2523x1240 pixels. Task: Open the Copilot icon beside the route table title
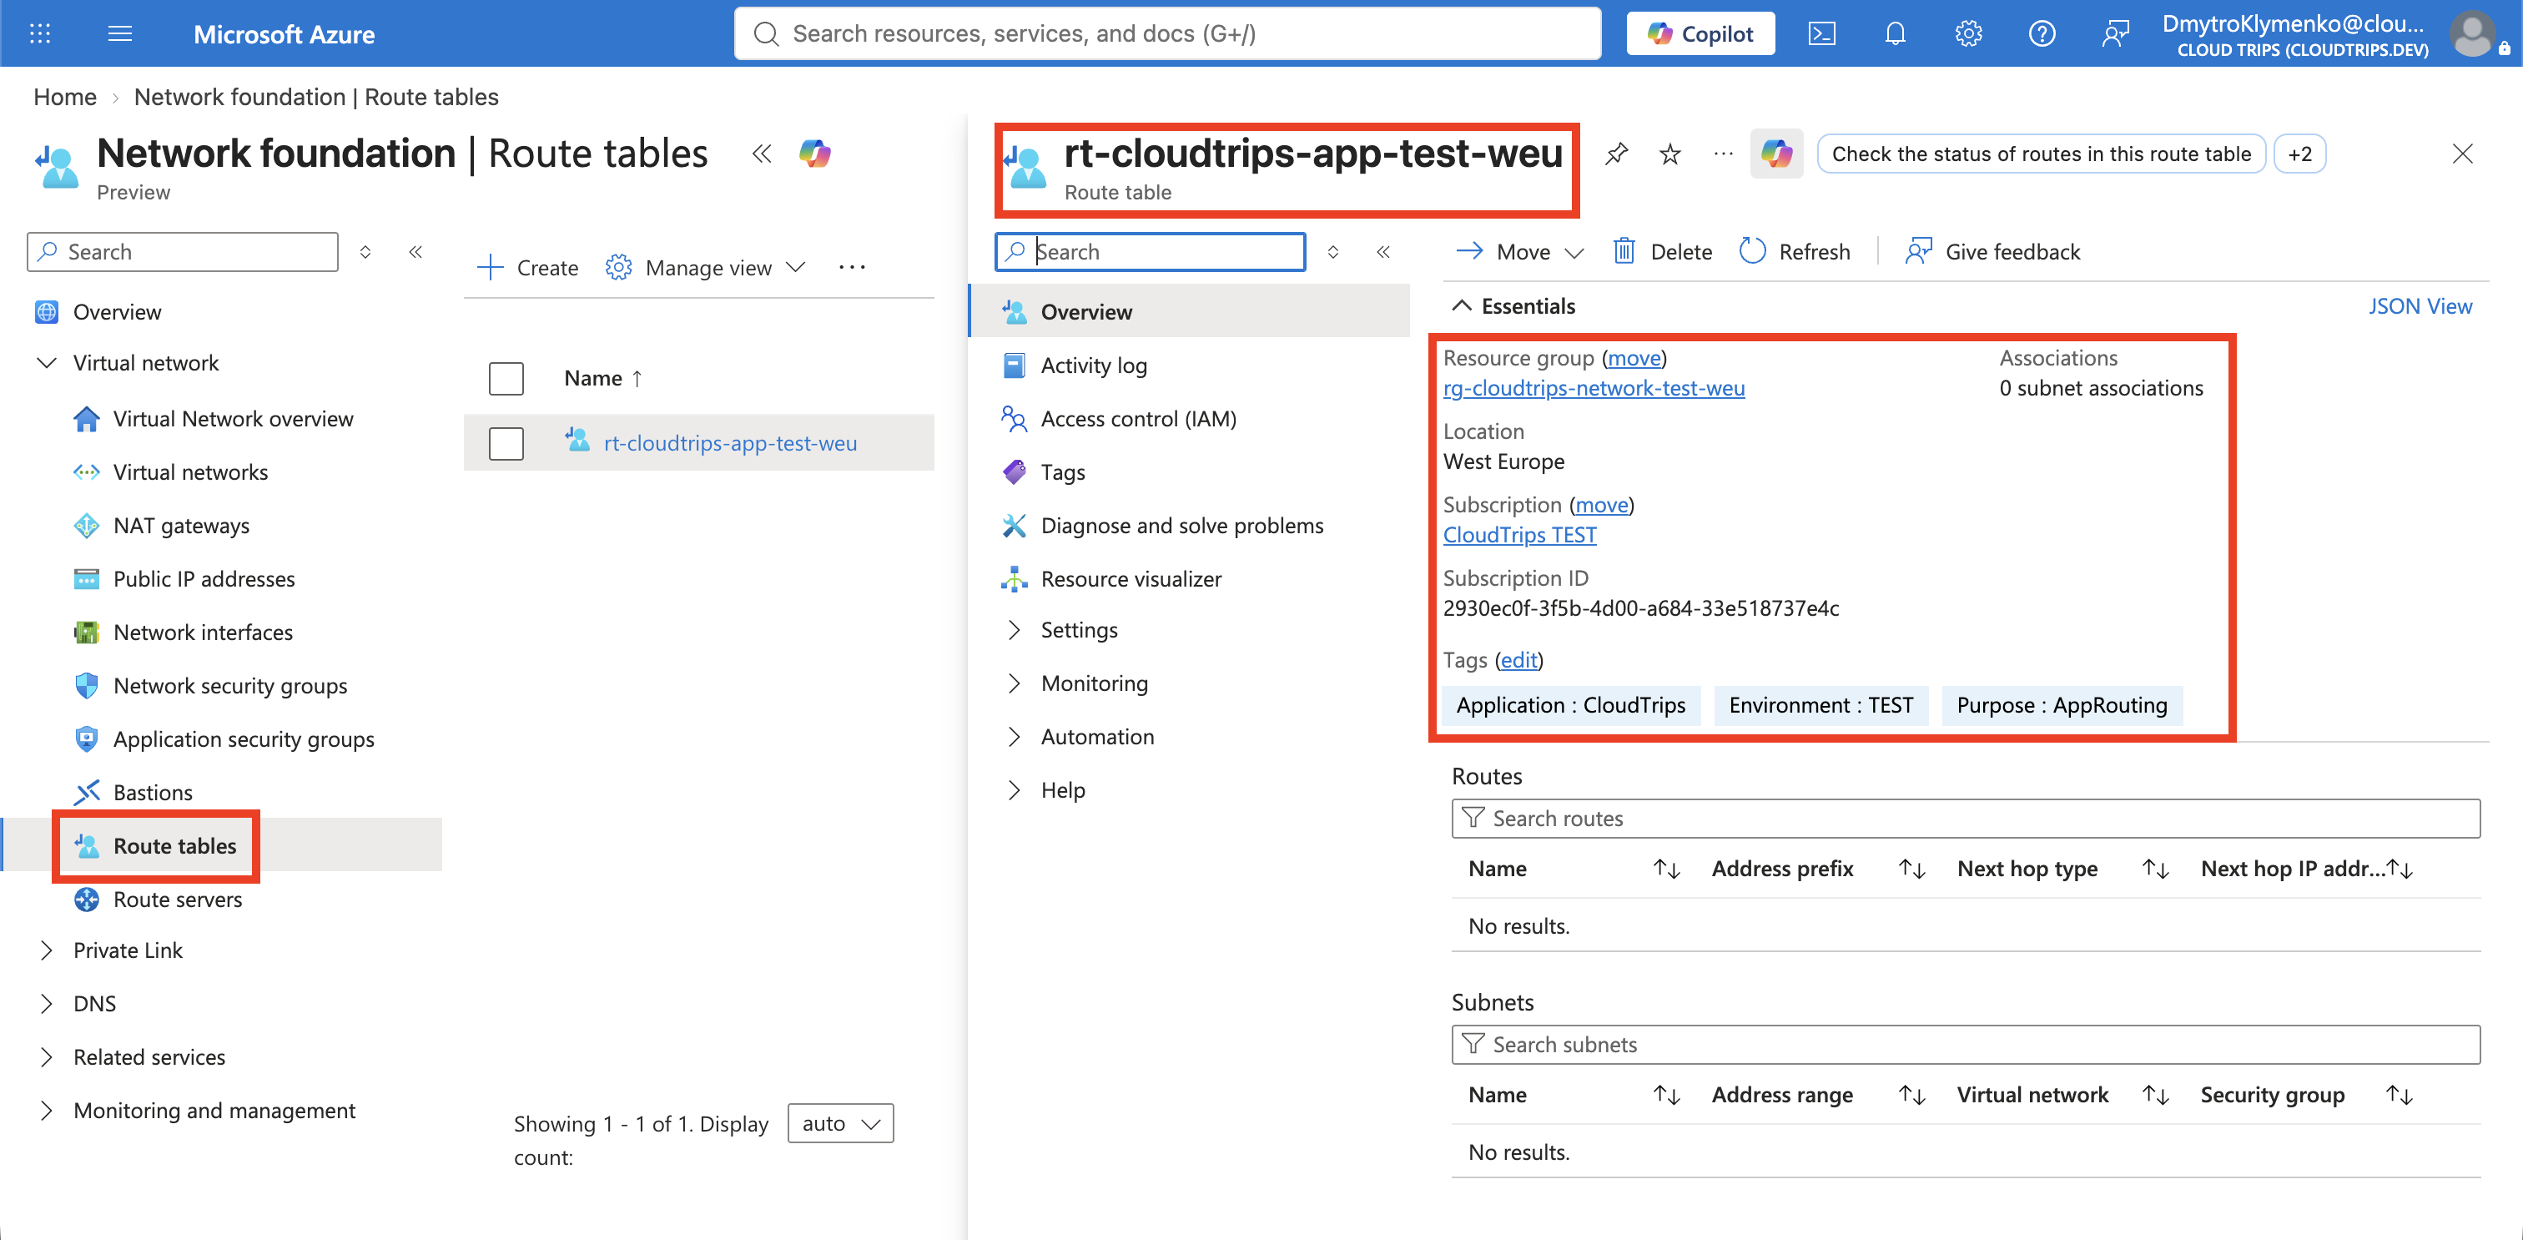[1776, 154]
